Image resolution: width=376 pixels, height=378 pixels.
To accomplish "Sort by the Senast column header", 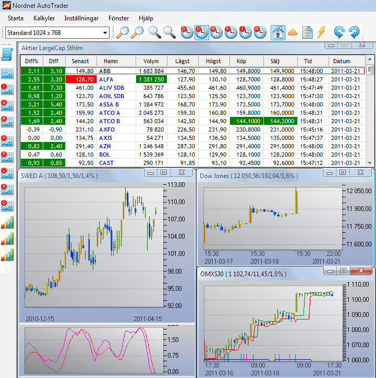I will click(x=80, y=61).
